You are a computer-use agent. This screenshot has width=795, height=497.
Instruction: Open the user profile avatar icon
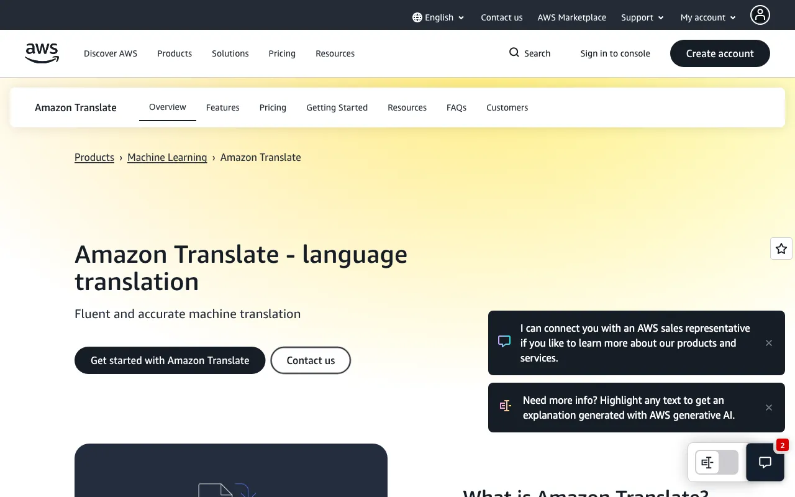click(x=760, y=15)
